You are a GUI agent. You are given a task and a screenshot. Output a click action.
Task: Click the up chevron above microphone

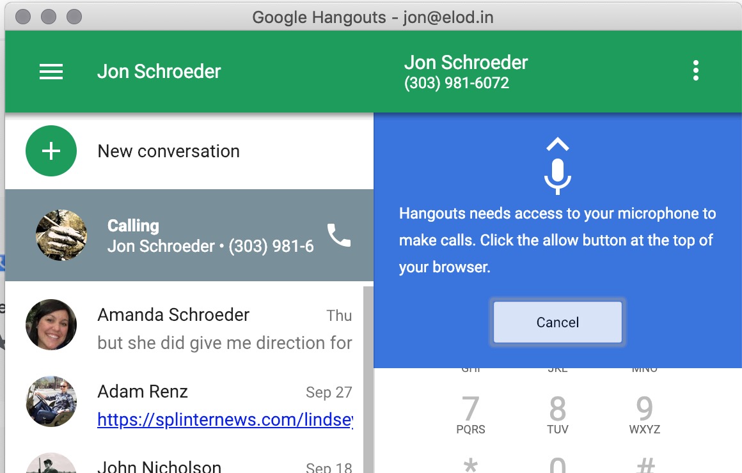pyautogui.click(x=557, y=144)
